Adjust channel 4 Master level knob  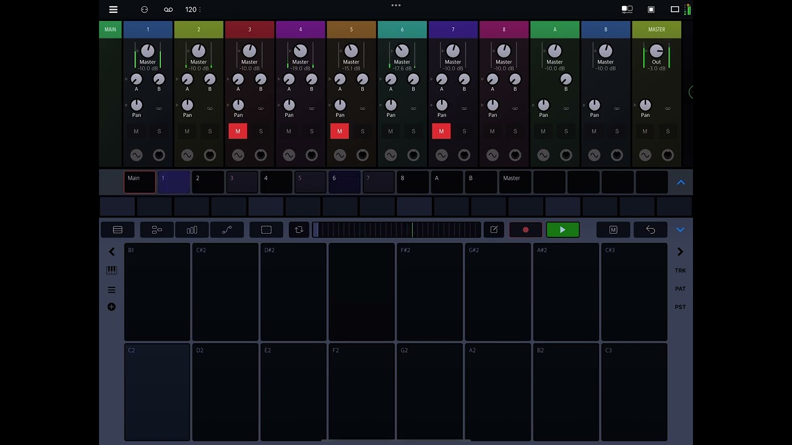pyautogui.click(x=300, y=51)
